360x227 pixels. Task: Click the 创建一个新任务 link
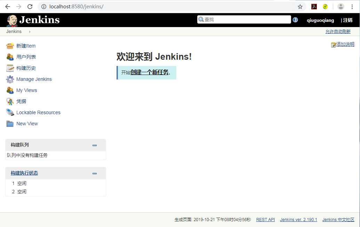coord(150,73)
